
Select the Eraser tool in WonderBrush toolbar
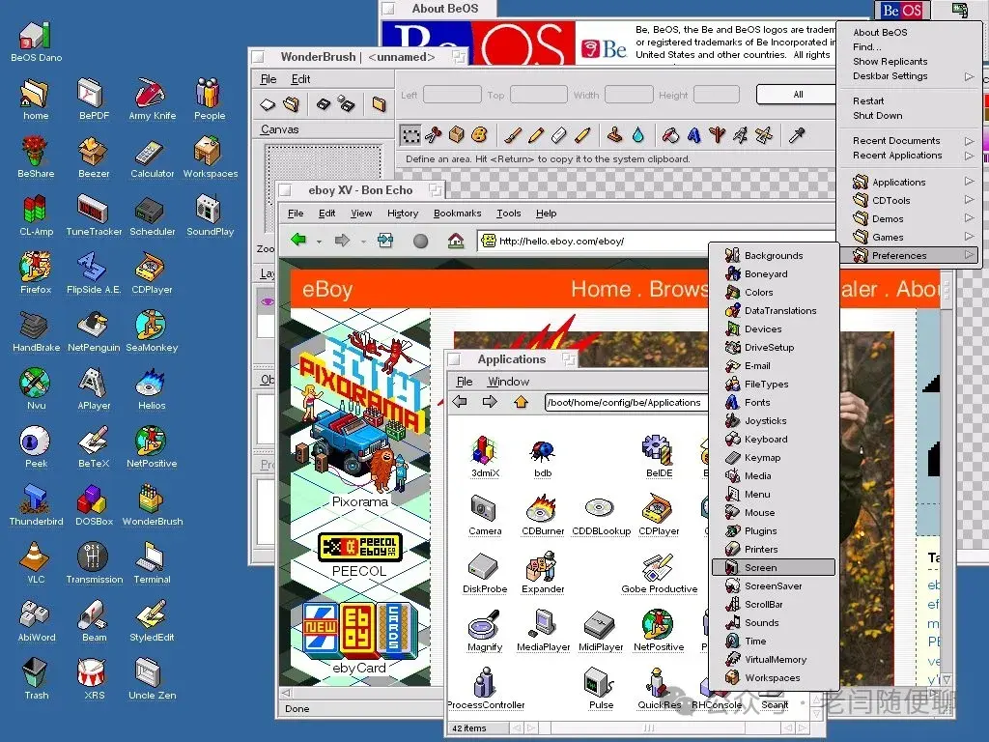pos(558,135)
